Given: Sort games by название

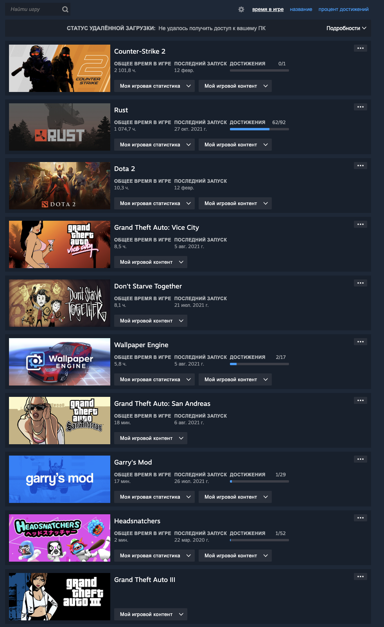Looking at the screenshot, I should tap(301, 9).
